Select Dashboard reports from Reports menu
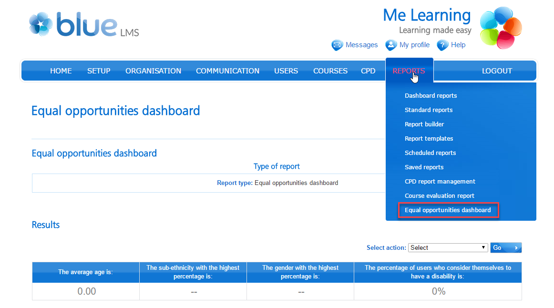This screenshot has width=554, height=308. point(431,96)
